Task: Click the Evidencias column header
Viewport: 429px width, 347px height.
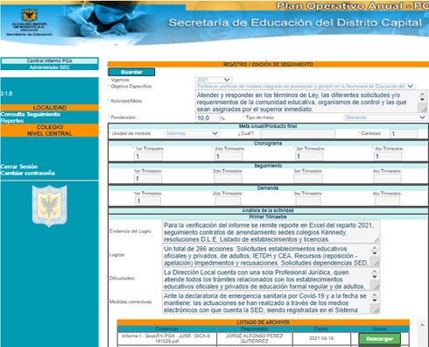Action: click(167, 329)
